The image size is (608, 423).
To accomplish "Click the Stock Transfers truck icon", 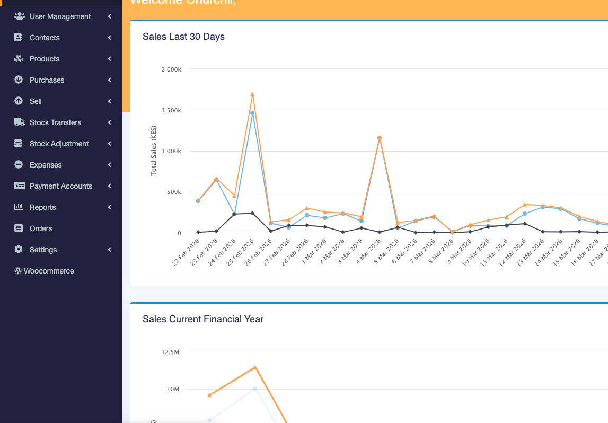I will (x=19, y=122).
